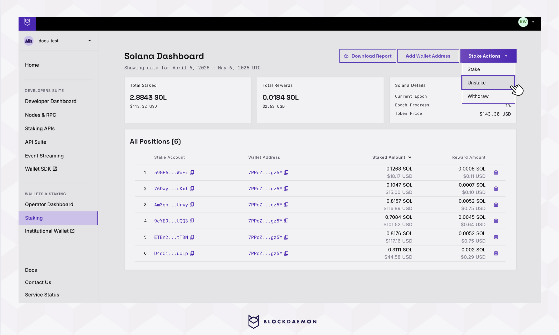Viewport: 559px width, 335px height.
Task: Click the 0.8176 SOL staked amount
Action: point(399,233)
